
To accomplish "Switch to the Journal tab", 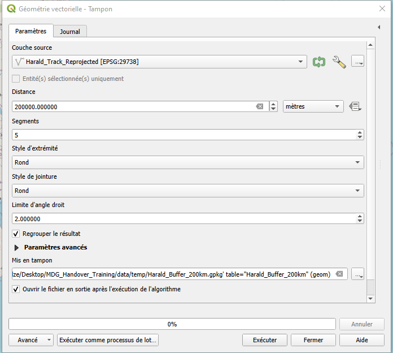I will pyautogui.click(x=70, y=32).
